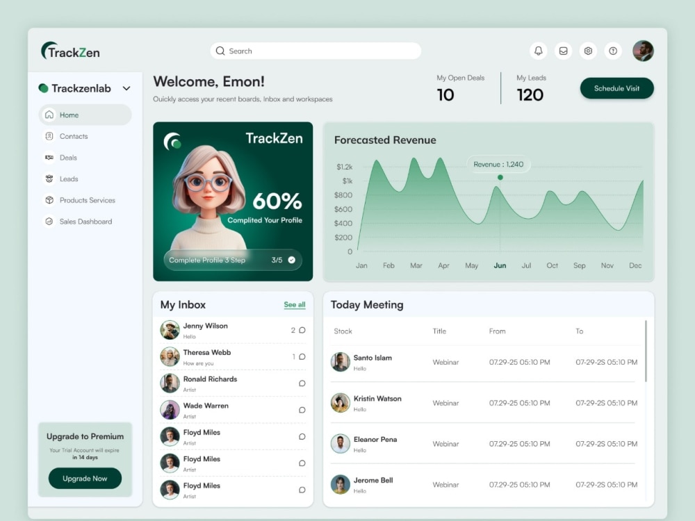This screenshot has height=521, width=695.
Task: Click Jerome Bell's avatar
Action: tap(341, 484)
